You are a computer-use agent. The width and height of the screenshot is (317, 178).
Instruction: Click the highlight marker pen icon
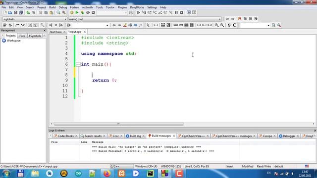(x=125, y=25)
